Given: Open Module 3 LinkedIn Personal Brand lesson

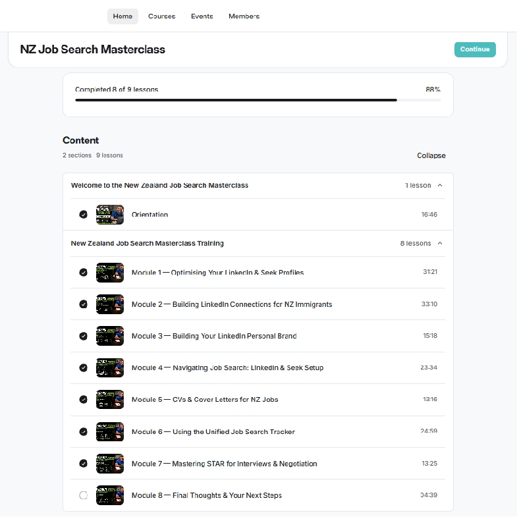Looking at the screenshot, I should click(x=214, y=336).
